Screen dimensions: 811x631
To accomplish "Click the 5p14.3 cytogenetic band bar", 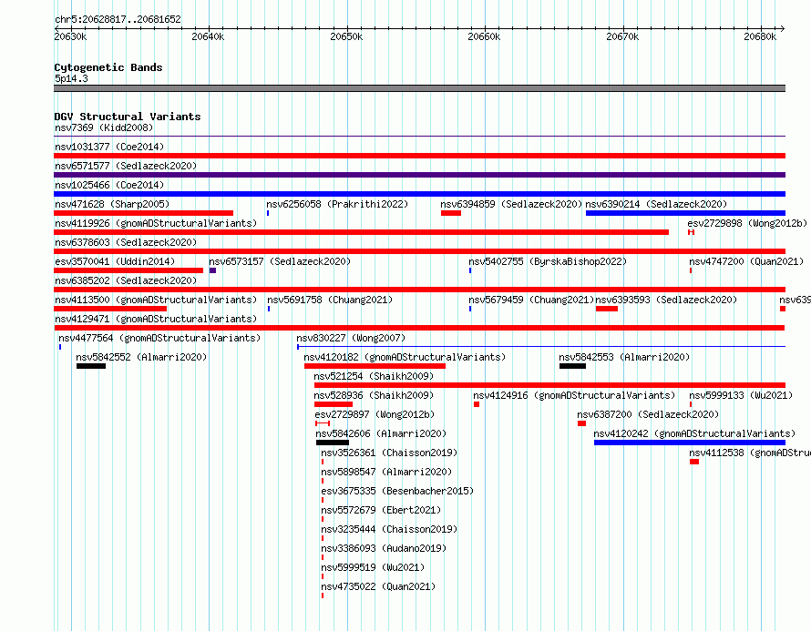I will coord(419,88).
